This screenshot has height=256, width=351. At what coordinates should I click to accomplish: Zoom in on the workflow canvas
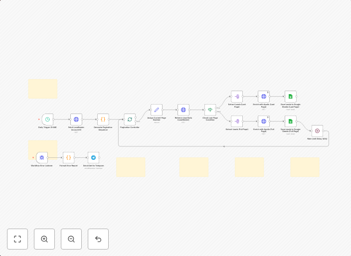click(44, 239)
